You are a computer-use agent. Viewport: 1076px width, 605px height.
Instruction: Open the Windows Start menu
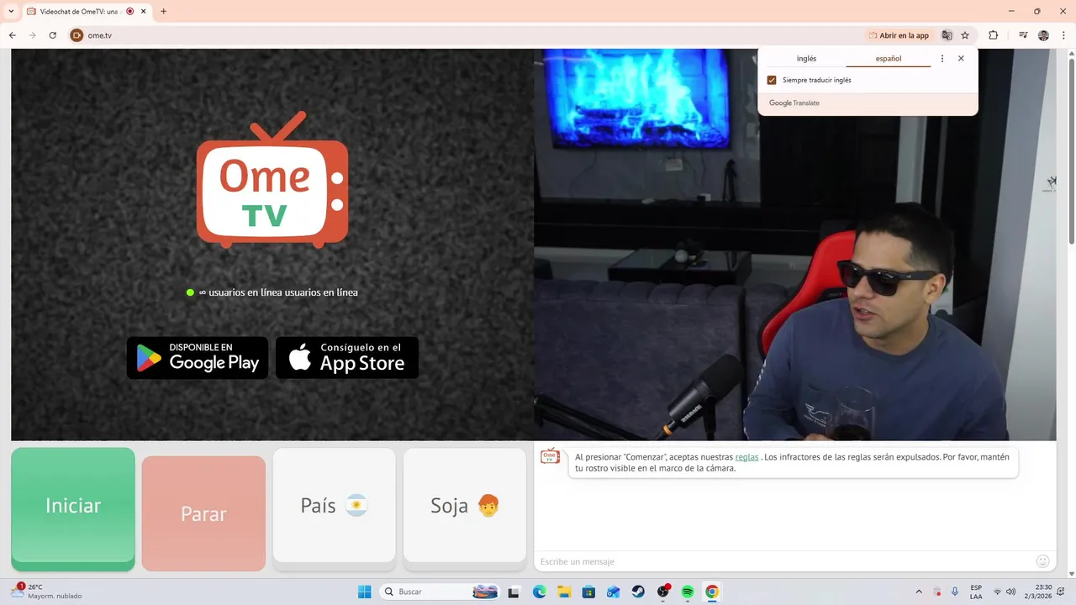click(364, 592)
